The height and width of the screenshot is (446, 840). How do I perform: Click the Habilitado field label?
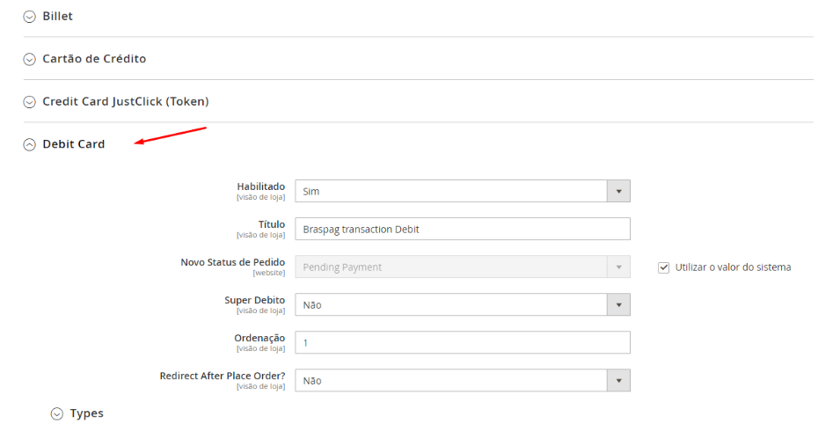click(260, 186)
